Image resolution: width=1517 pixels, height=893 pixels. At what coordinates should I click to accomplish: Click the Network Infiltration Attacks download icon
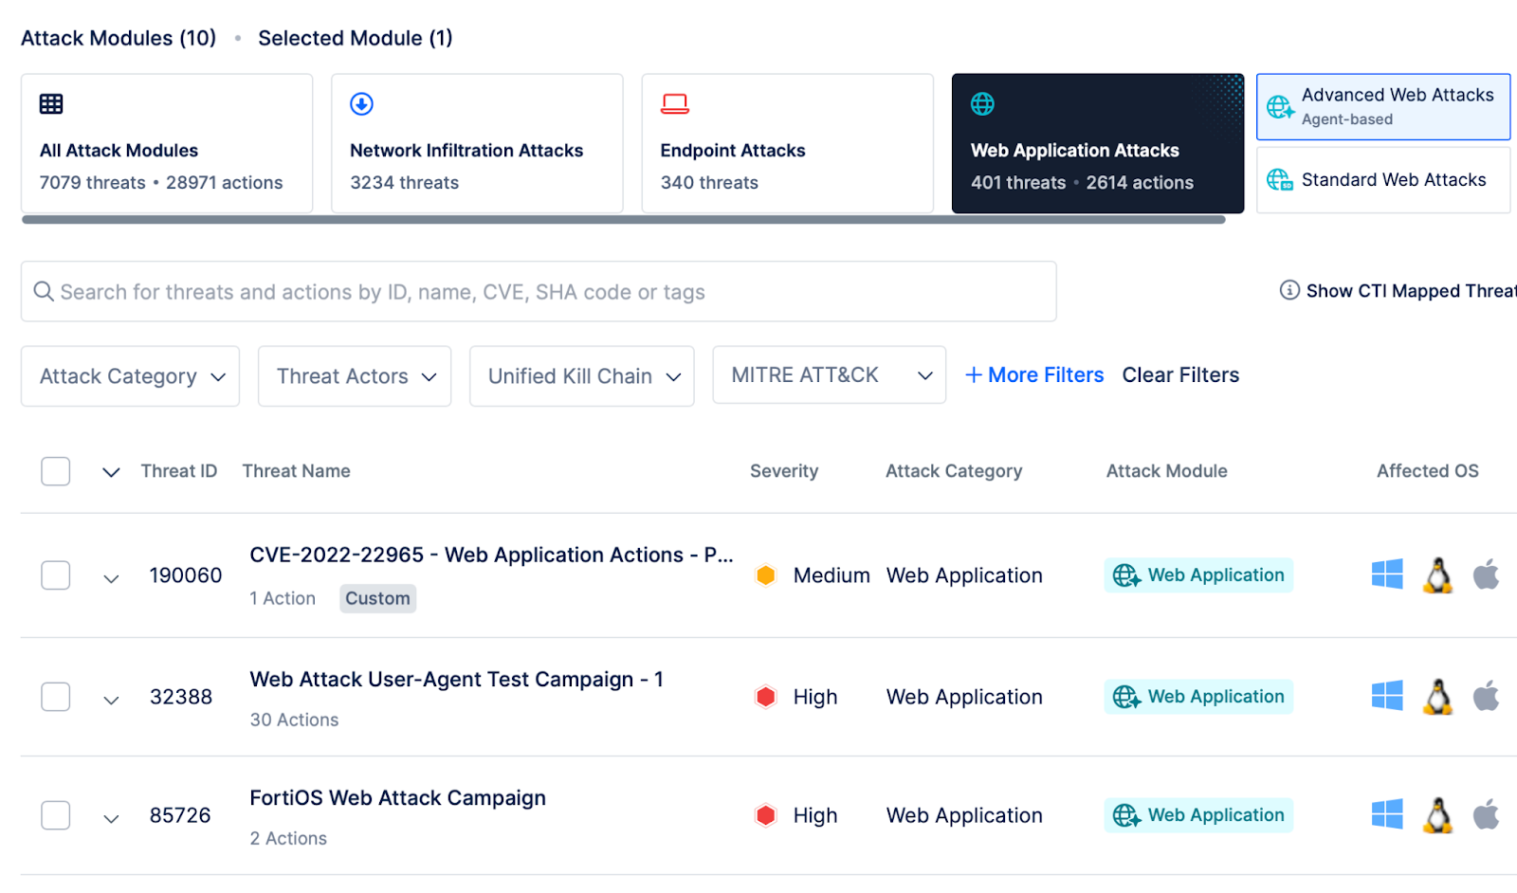click(x=361, y=103)
